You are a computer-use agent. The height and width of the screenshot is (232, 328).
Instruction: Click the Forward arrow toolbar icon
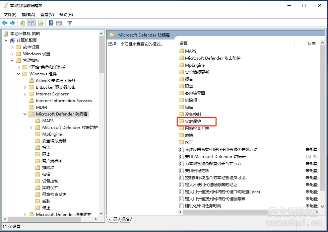[x=12, y=23]
